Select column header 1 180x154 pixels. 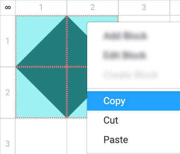pos(41,8)
